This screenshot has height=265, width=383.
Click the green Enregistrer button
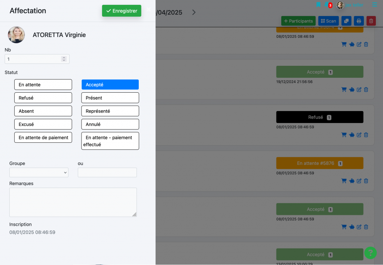[122, 11]
